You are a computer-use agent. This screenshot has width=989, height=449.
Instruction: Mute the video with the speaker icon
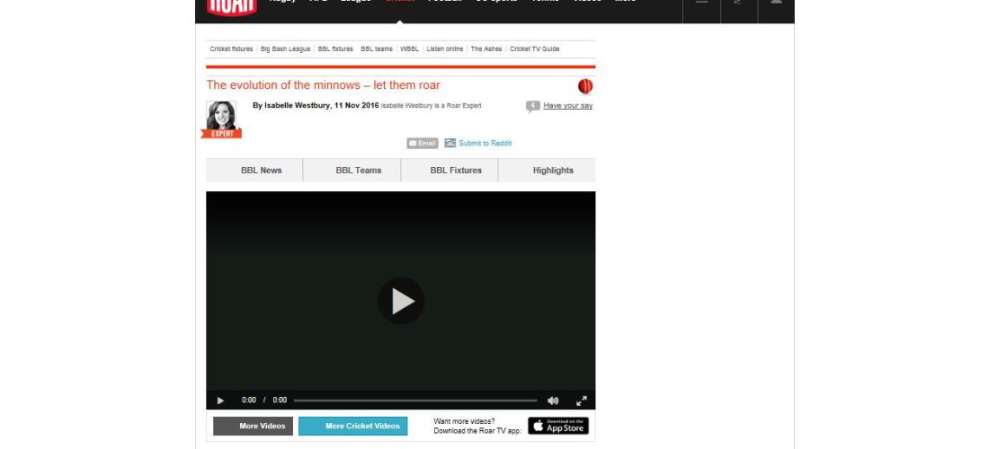pos(553,401)
